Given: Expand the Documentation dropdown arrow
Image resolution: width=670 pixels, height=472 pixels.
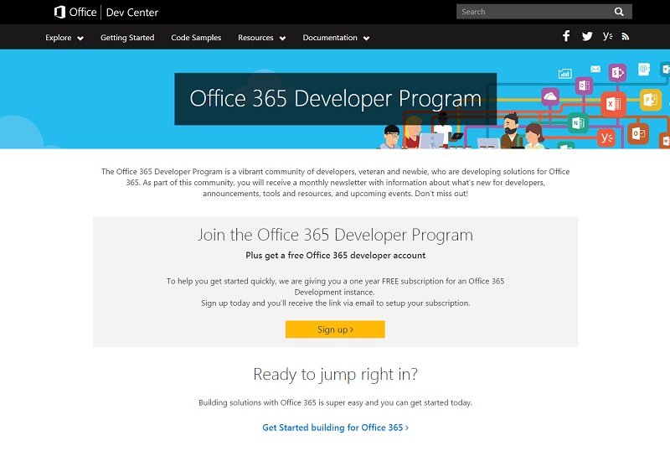Looking at the screenshot, I should (366, 38).
